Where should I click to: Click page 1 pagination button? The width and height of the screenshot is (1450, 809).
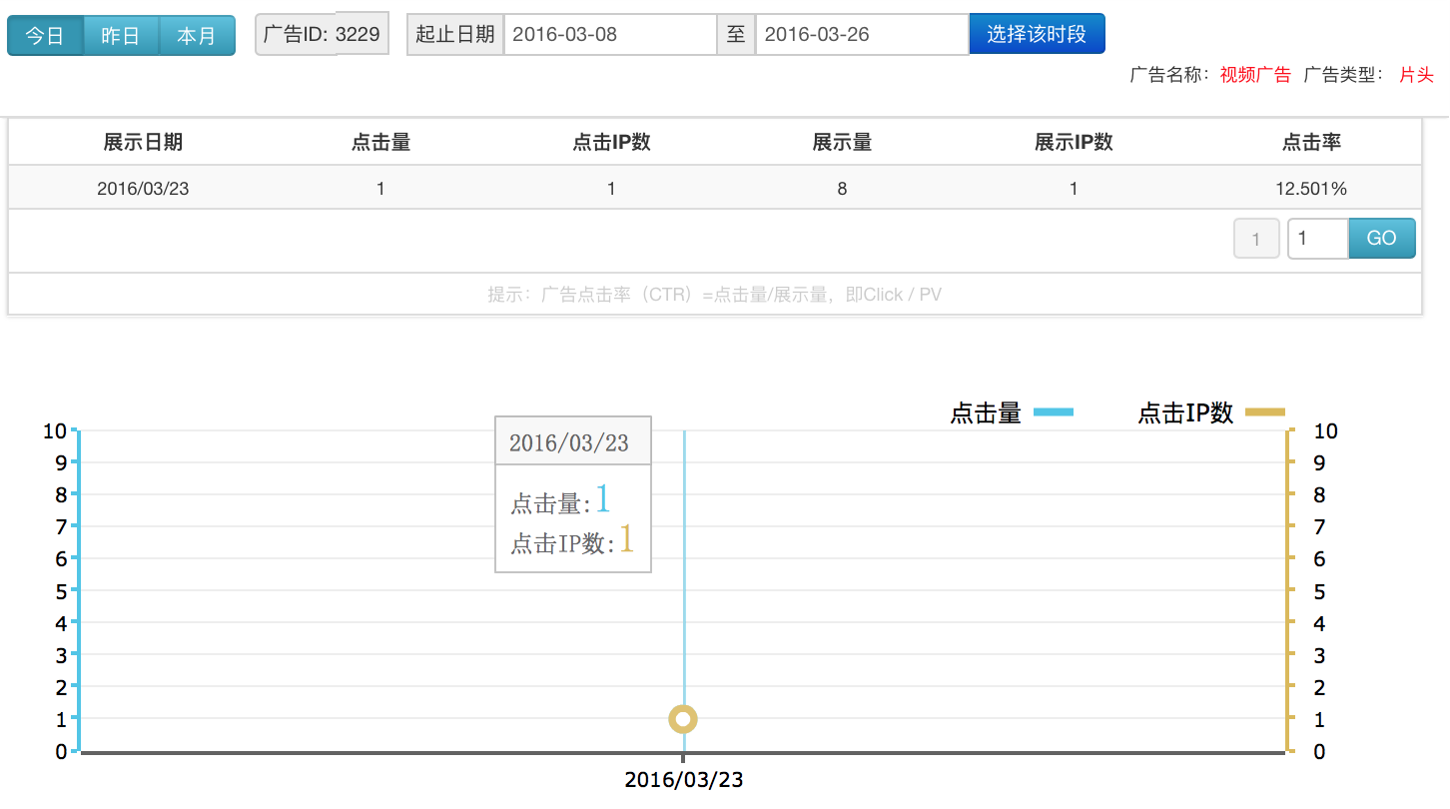(x=1256, y=240)
